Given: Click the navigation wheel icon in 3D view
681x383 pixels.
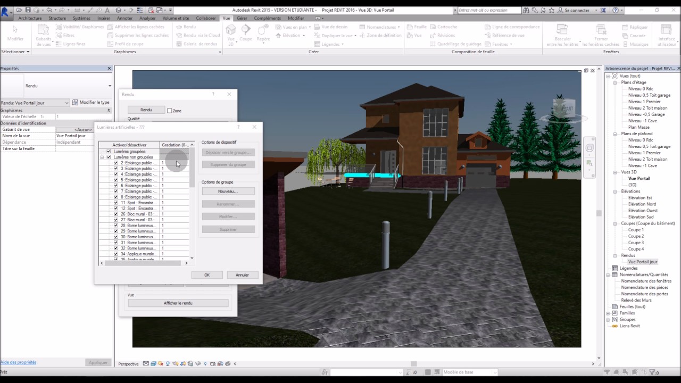Looking at the screenshot, I should tap(589, 148).
